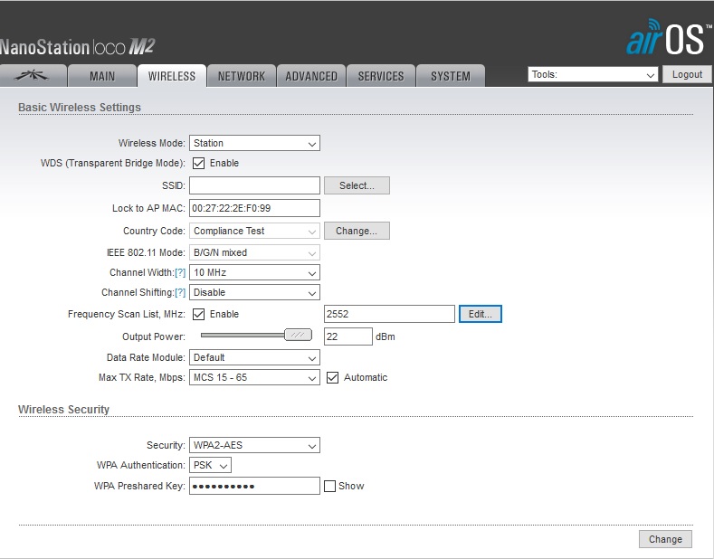Click the Output Power slider handle
714x559 pixels.
coord(297,336)
